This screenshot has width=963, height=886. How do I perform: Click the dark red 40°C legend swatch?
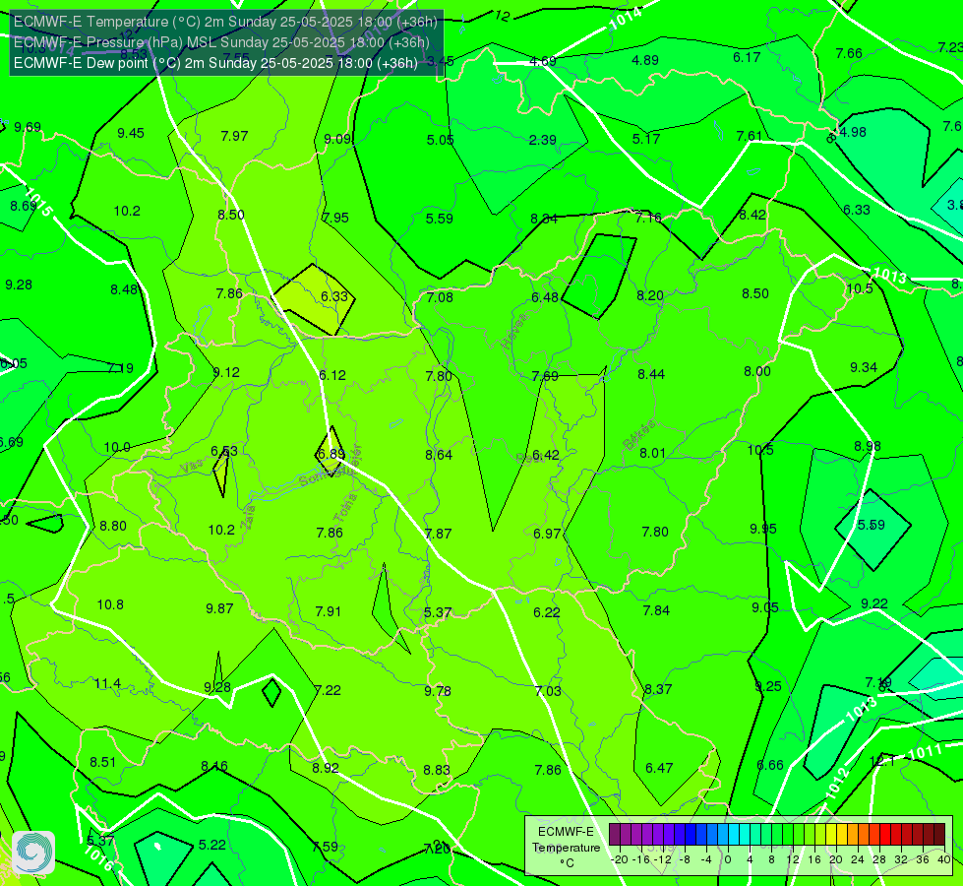[939, 835]
